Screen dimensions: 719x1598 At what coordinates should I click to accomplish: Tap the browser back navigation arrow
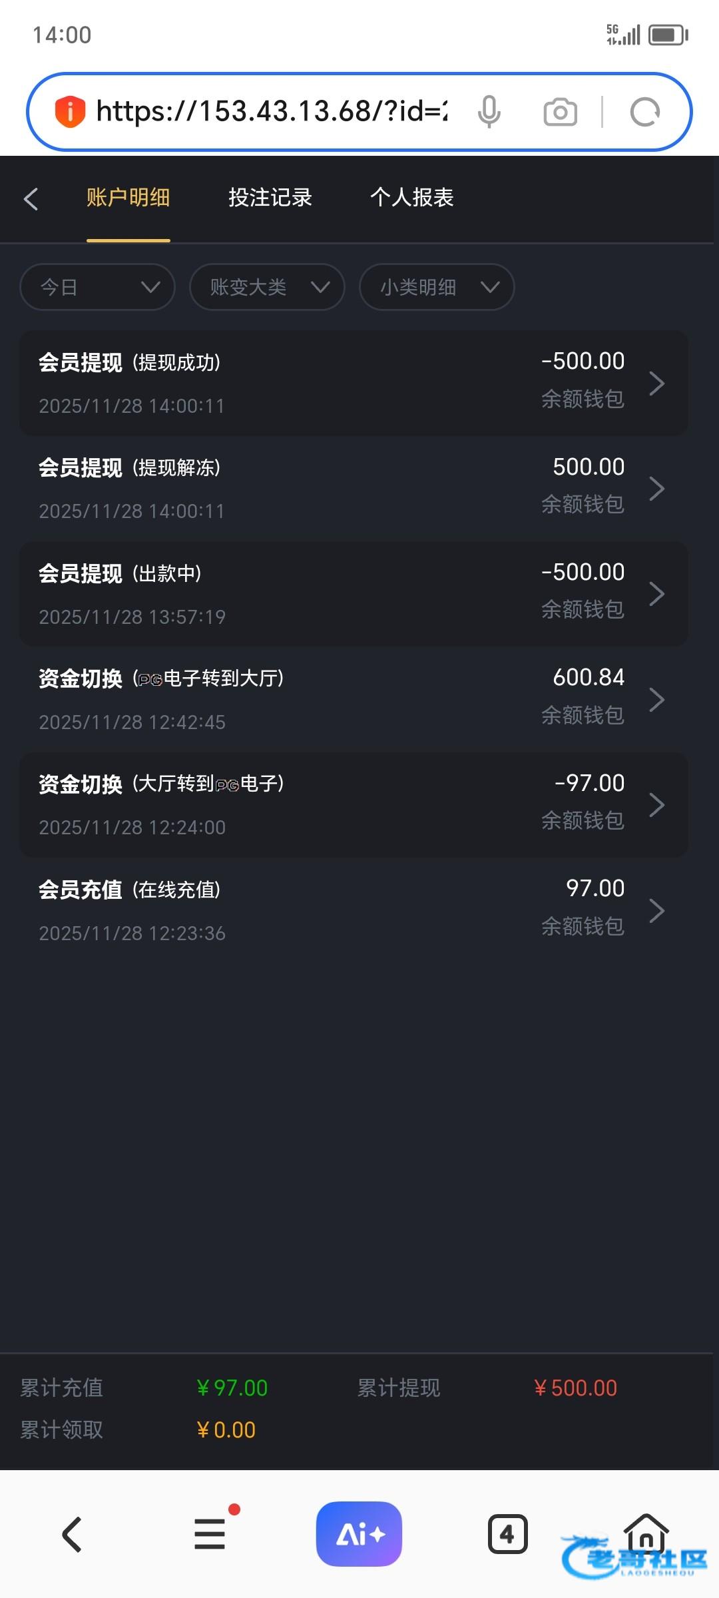click(72, 1534)
